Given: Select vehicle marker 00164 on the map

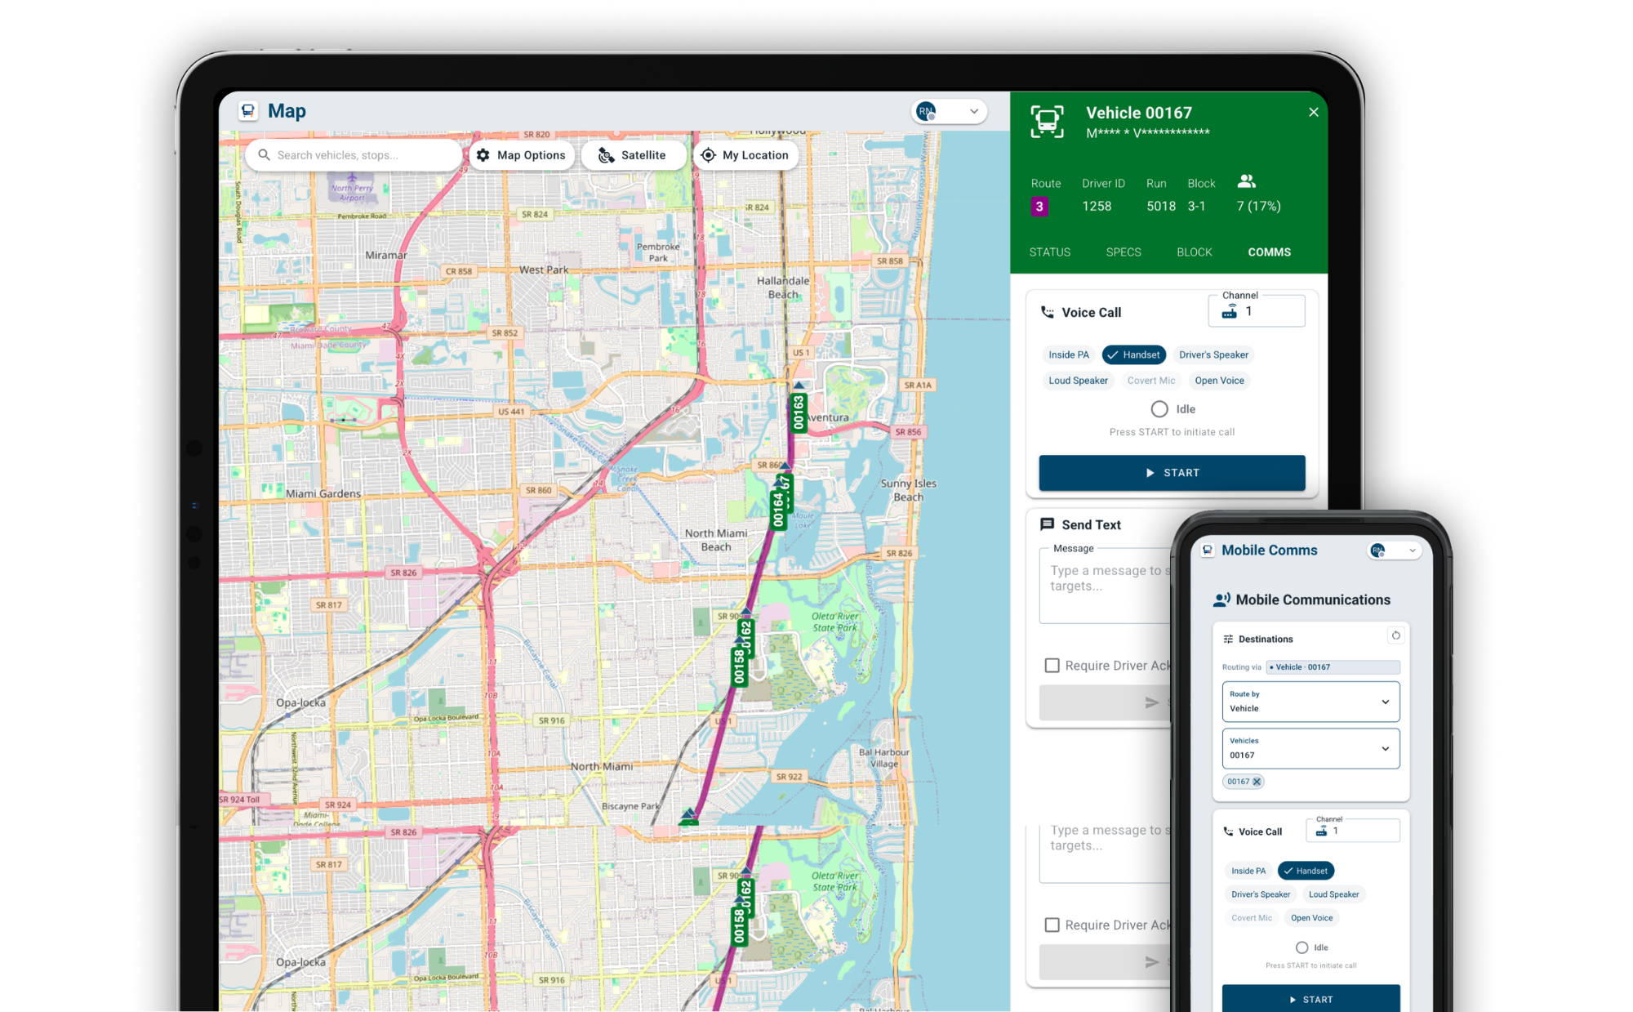Looking at the screenshot, I should pos(778,508).
